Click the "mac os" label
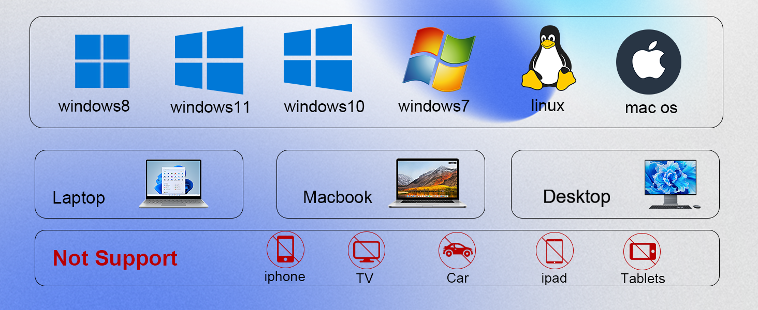 (651, 107)
